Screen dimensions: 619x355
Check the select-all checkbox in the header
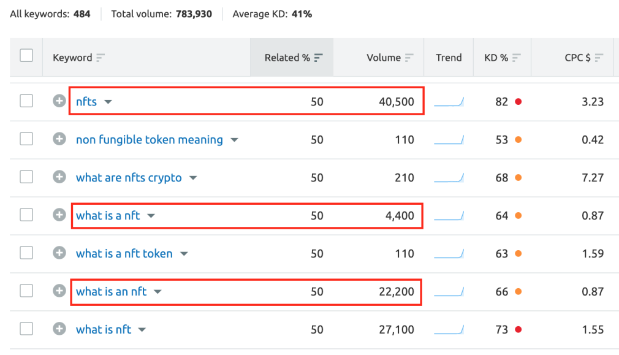(26, 55)
